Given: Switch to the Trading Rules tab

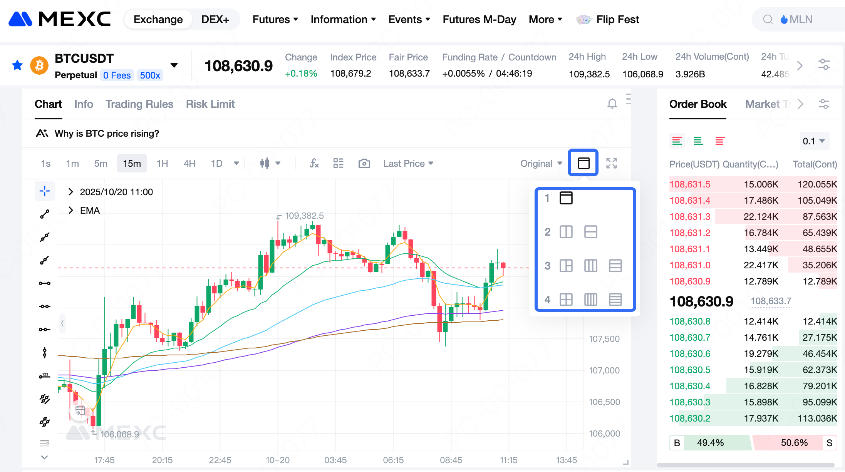Looking at the screenshot, I should (139, 104).
